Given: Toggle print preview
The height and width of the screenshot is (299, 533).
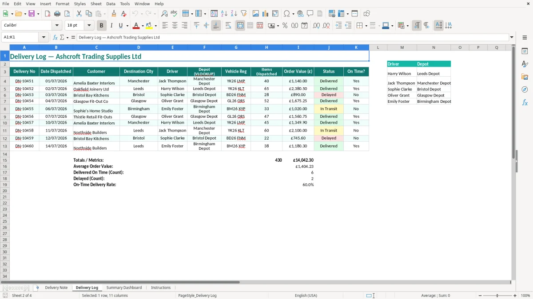Looking at the screenshot, I should [x=67, y=14].
